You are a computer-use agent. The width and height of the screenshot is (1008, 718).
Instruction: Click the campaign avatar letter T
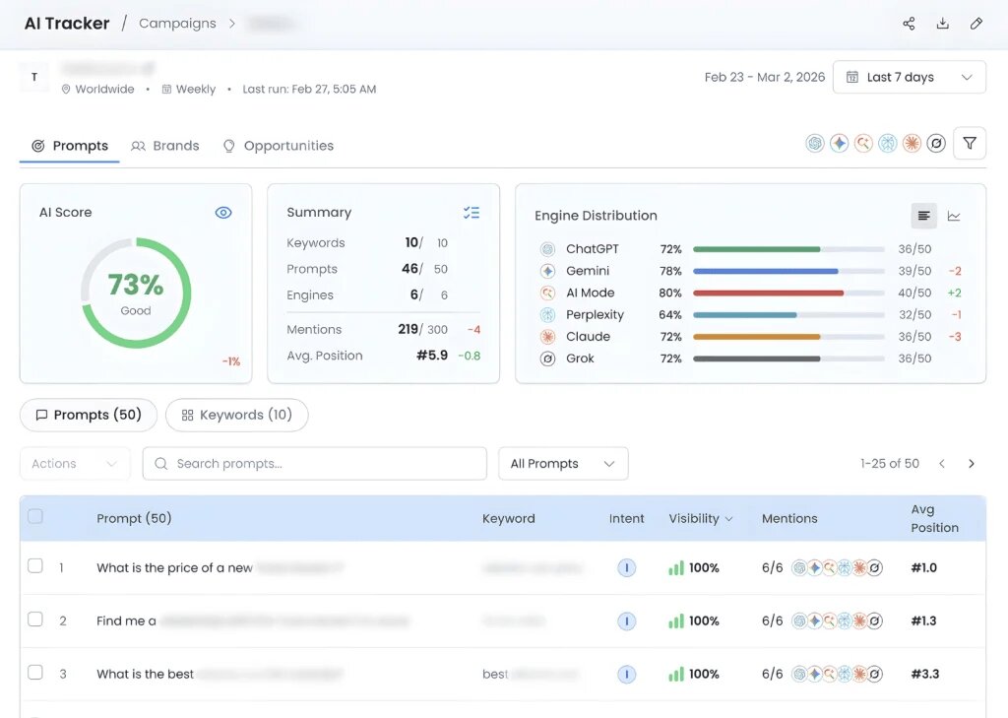[34, 77]
